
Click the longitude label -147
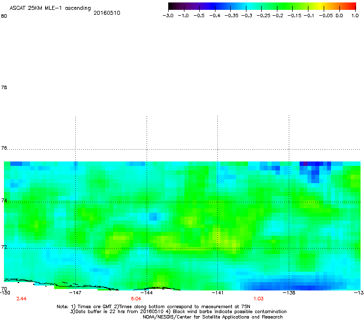point(75,292)
